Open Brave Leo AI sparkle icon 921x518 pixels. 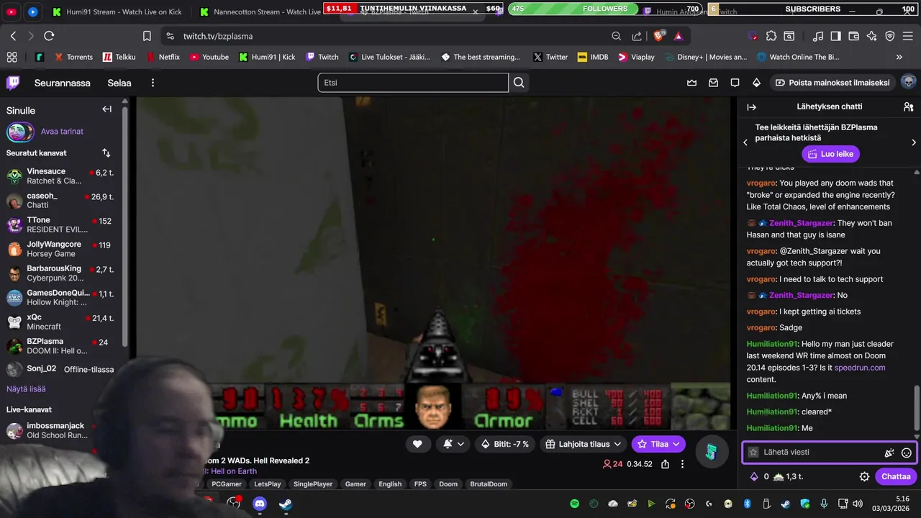point(871,36)
